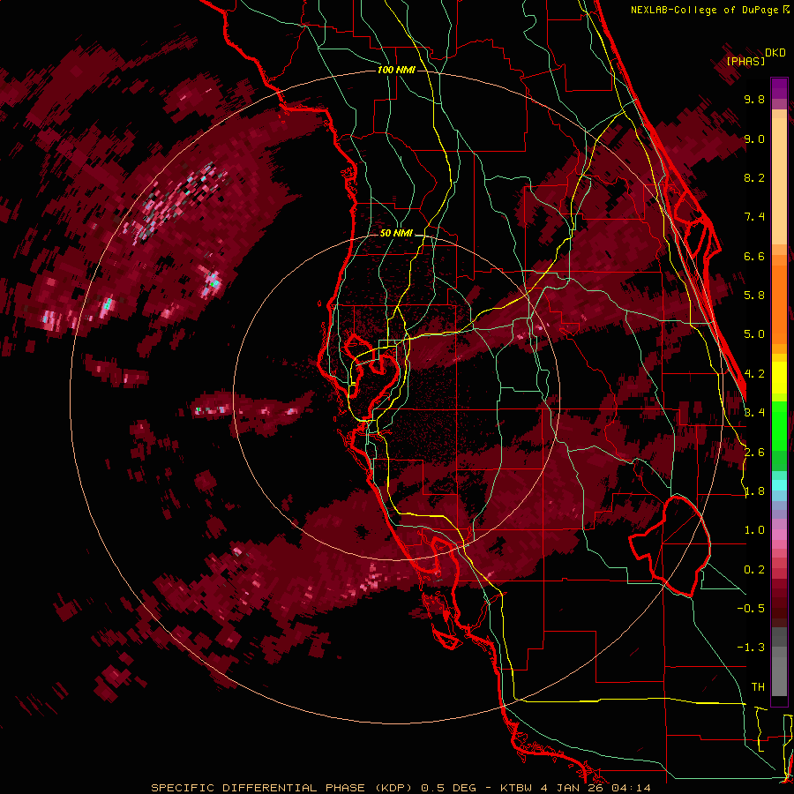Image resolution: width=794 pixels, height=794 pixels.
Task: Click the [PHAS] units label
Action: pyautogui.click(x=745, y=61)
